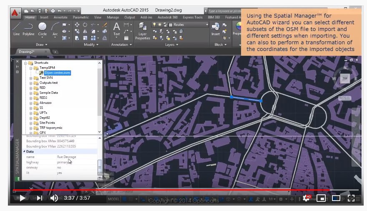Select the Polyline tool

28,29
